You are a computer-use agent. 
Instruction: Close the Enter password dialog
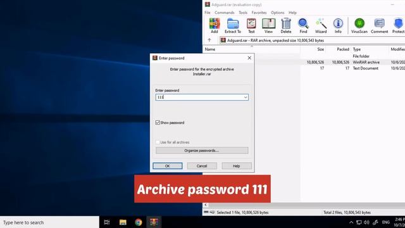click(249, 58)
